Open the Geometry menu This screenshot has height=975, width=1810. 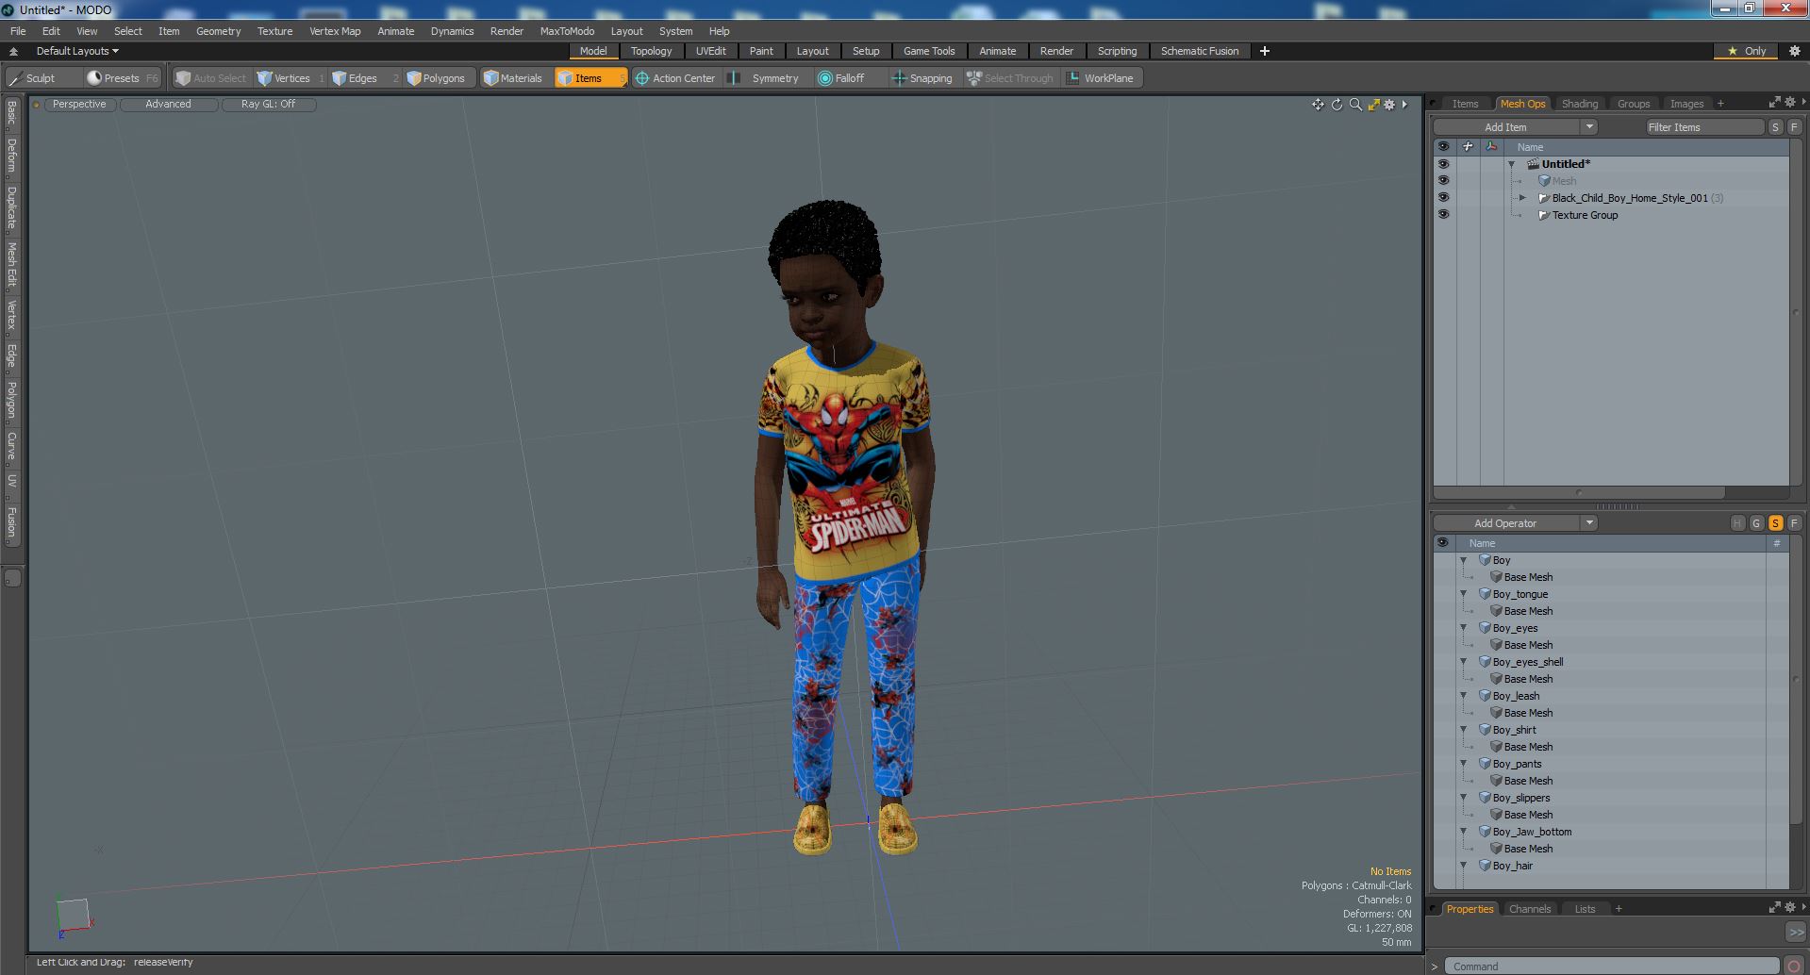coord(218,31)
